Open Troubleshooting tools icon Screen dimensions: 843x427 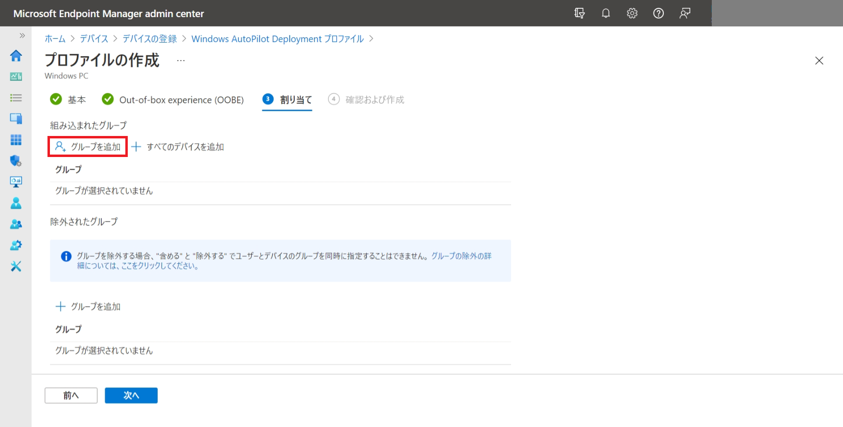(x=16, y=266)
